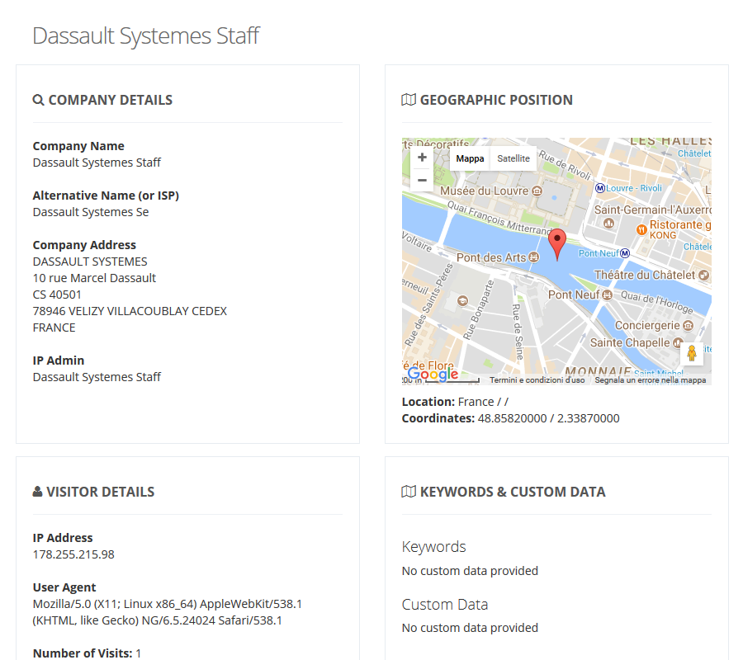Click the coordinates 48.85820000 / 2.33870000
Image resolution: width=743 pixels, height=660 pixels.
(548, 418)
